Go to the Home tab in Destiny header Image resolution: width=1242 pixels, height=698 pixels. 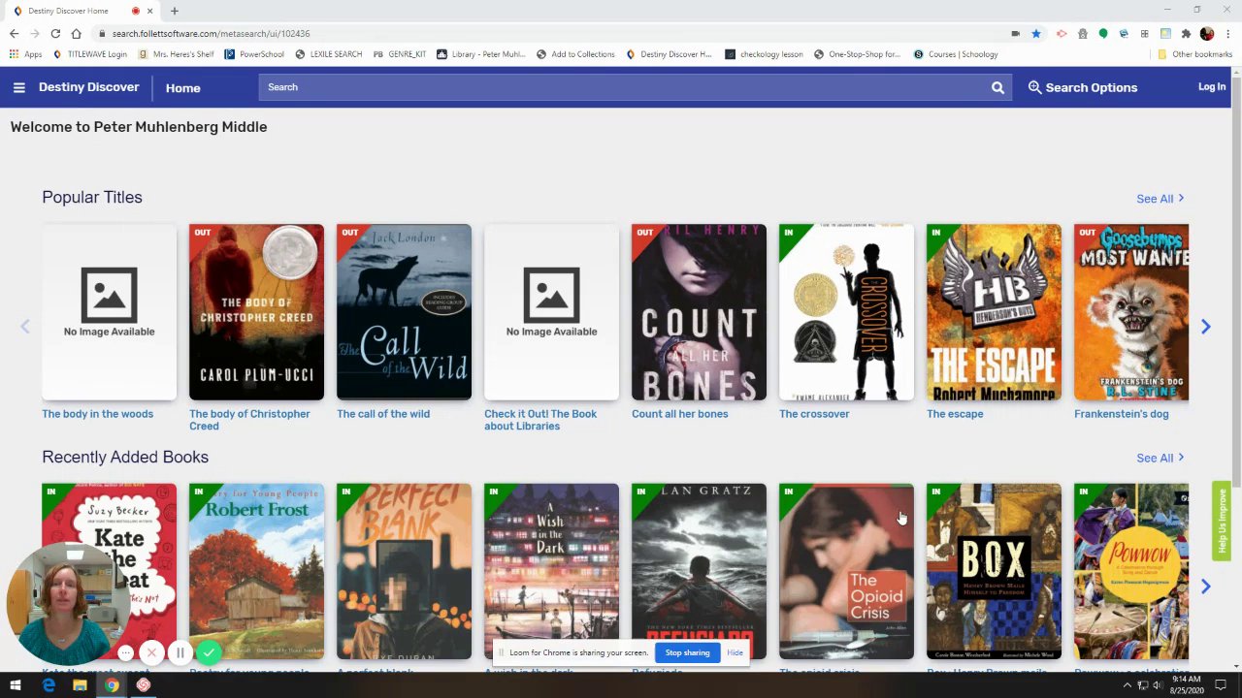pos(182,88)
